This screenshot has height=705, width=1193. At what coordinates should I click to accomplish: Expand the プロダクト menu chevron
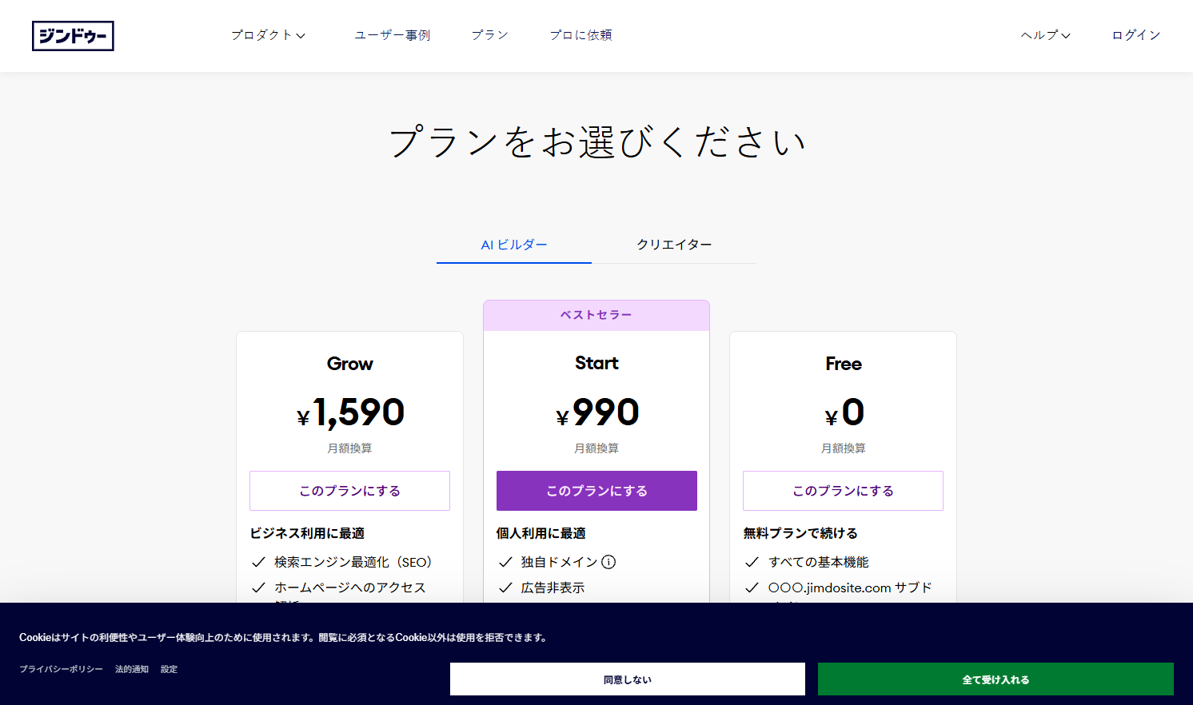pos(301,35)
